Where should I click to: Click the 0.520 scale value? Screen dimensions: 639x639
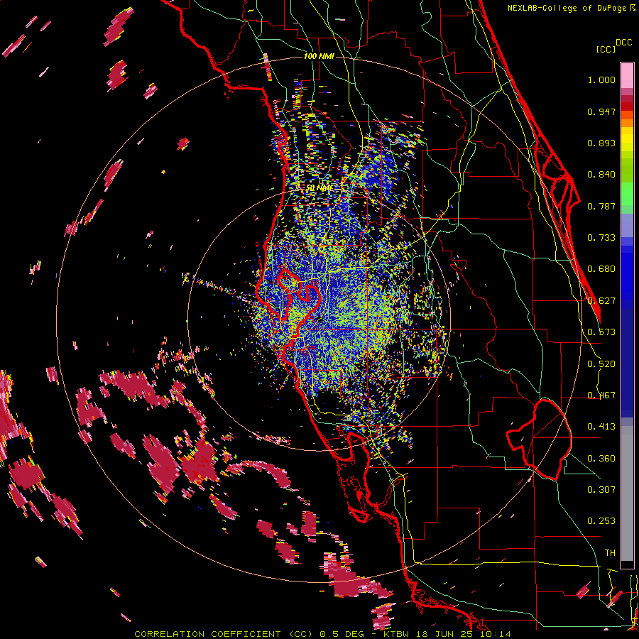point(601,364)
